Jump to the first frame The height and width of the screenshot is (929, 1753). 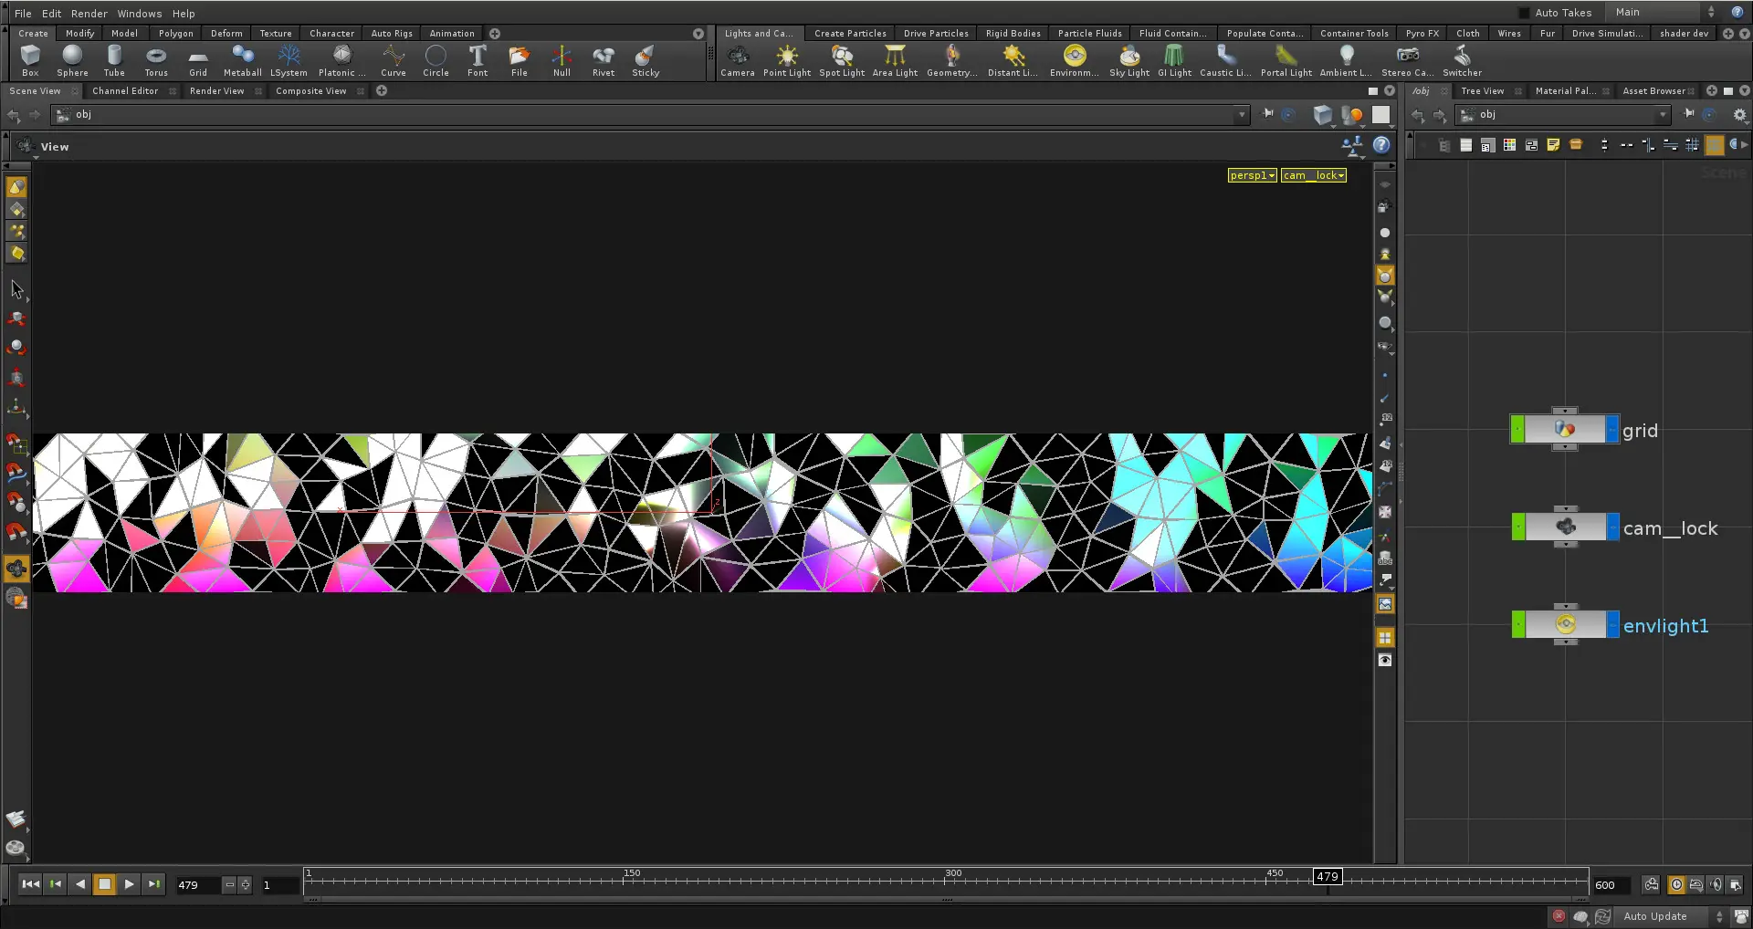point(30,884)
